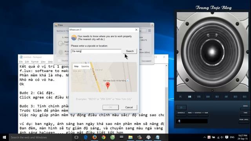The width and height of the screenshot is (251, 141).
Task: Open the Help menu in Notepad
Action: coord(50,62)
